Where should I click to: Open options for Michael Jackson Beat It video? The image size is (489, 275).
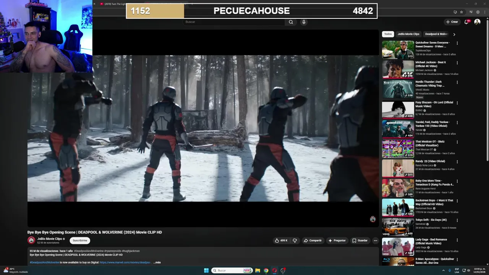click(x=457, y=63)
